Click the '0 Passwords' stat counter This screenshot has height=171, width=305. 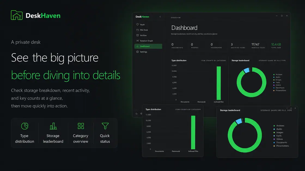point(216,46)
